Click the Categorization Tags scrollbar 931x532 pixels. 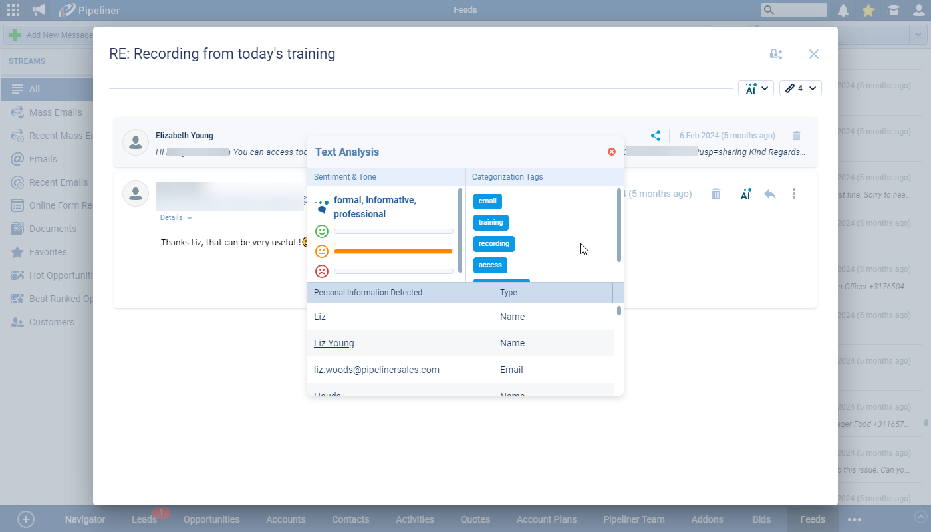click(619, 225)
